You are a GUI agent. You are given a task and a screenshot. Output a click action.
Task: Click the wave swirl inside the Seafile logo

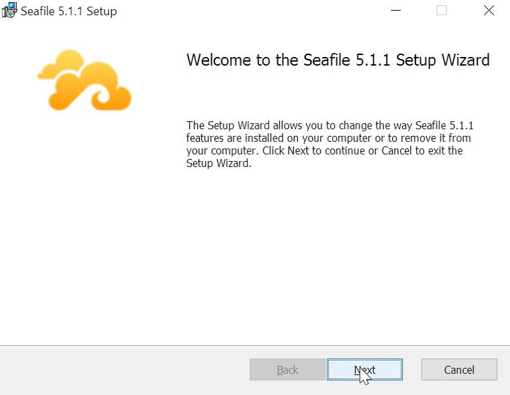tap(103, 98)
